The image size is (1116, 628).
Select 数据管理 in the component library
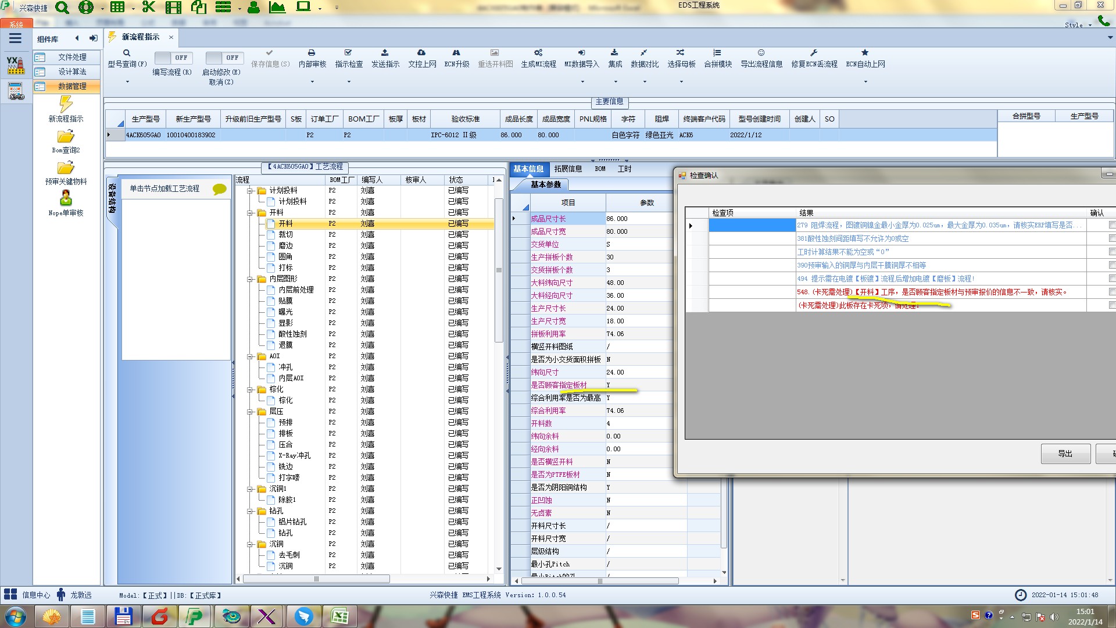pyautogui.click(x=72, y=86)
